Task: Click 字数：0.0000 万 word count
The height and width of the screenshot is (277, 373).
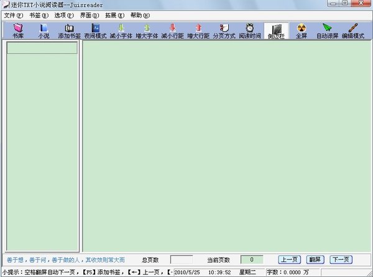Action: [288, 272]
